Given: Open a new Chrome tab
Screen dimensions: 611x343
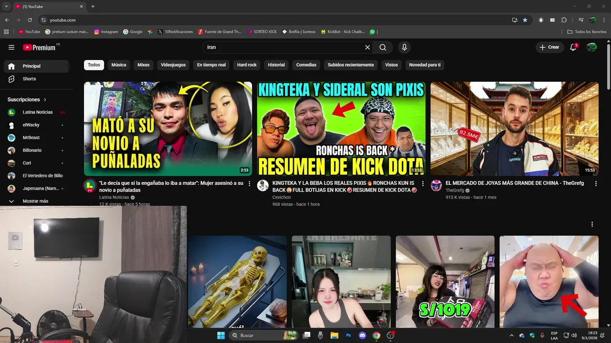Looking at the screenshot, I should click(x=93, y=7).
